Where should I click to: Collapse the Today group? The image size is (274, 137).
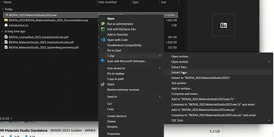[x=2, y=9]
